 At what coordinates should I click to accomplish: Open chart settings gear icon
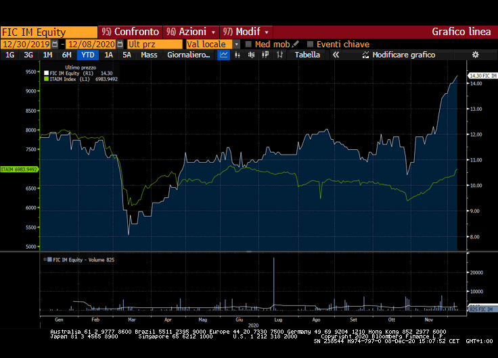click(x=475, y=55)
